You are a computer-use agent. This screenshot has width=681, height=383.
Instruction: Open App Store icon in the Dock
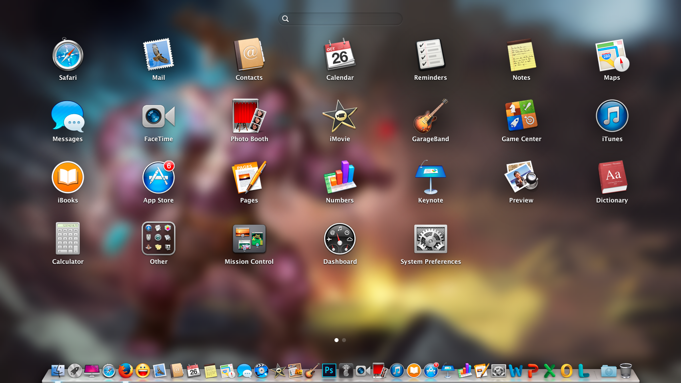[x=431, y=371]
